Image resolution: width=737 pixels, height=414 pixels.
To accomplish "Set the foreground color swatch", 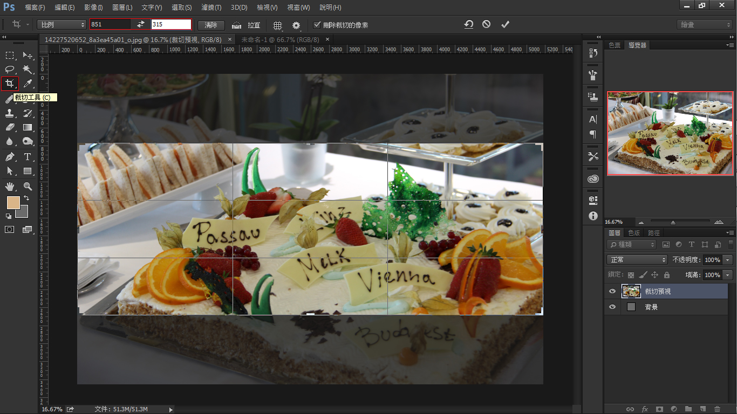I will 13,203.
